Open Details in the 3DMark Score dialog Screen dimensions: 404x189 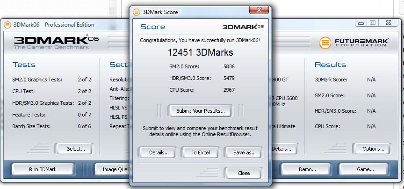pos(159,153)
